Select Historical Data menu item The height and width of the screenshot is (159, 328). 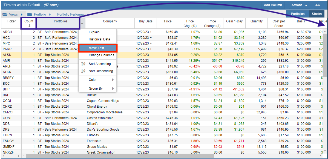(x=97, y=39)
